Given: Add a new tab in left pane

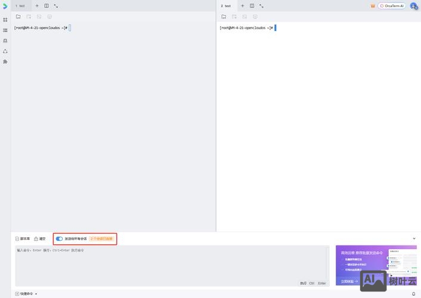Looking at the screenshot, I should tap(37, 6).
